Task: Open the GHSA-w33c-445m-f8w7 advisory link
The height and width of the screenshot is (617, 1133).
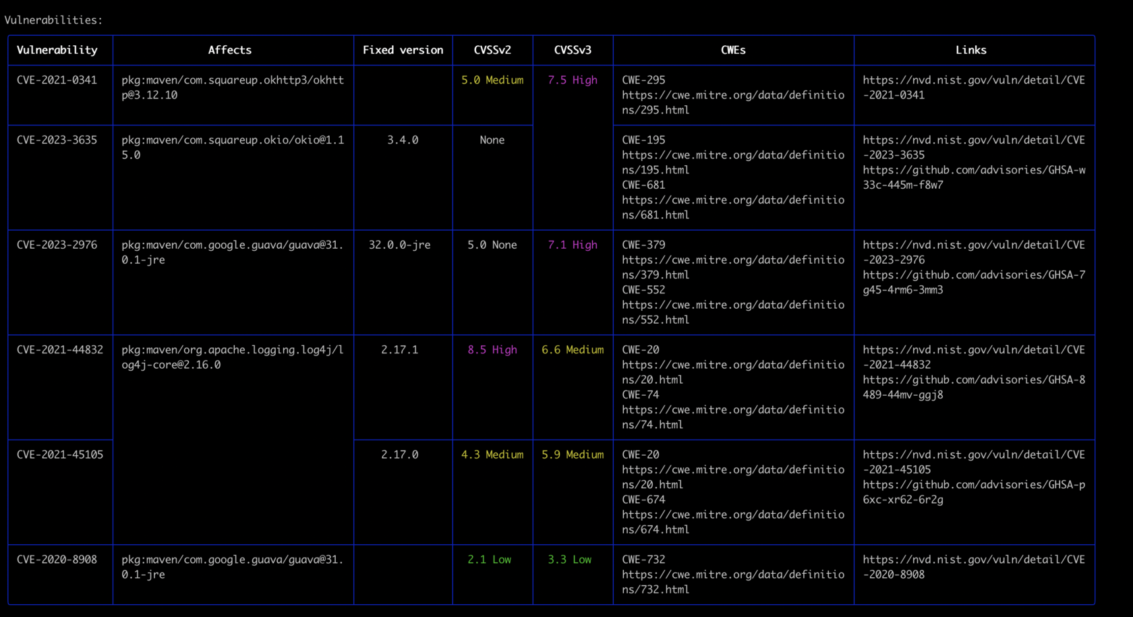Action: [x=974, y=177]
